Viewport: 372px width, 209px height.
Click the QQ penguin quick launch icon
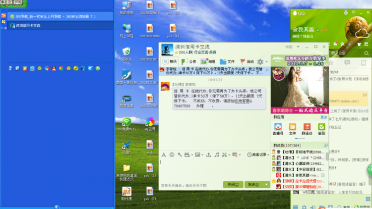pyautogui.click(x=54, y=68)
